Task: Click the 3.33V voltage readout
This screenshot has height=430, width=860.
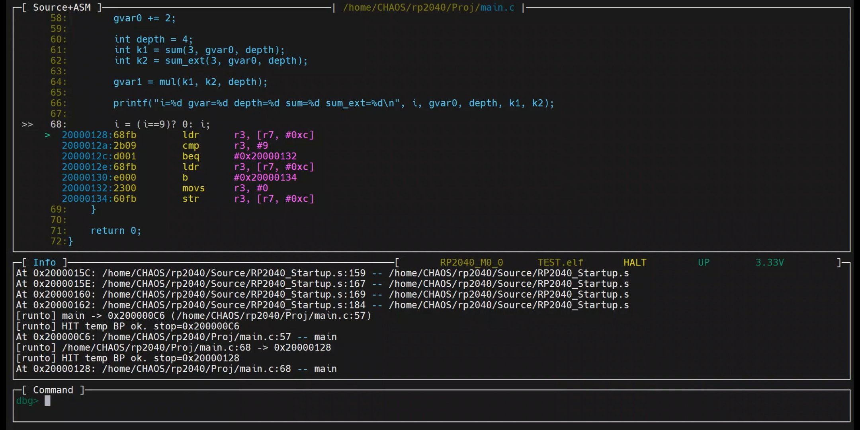Action: point(769,262)
